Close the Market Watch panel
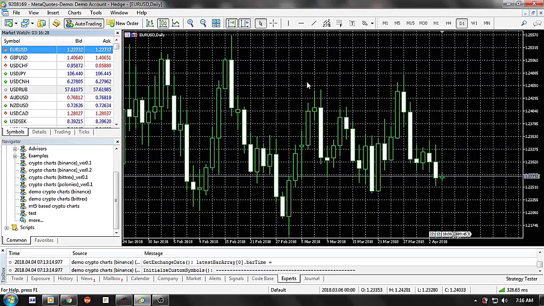Image resolution: width=544 pixels, height=306 pixels. tap(117, 33)
